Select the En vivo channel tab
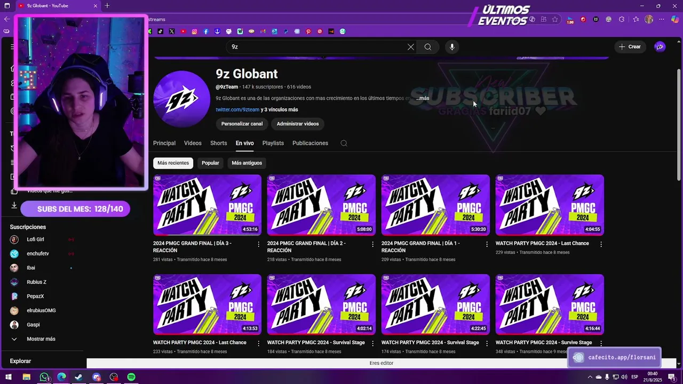The height and width of the screenshot is (384, 683). pyautogui.click(x=245, y=143)
